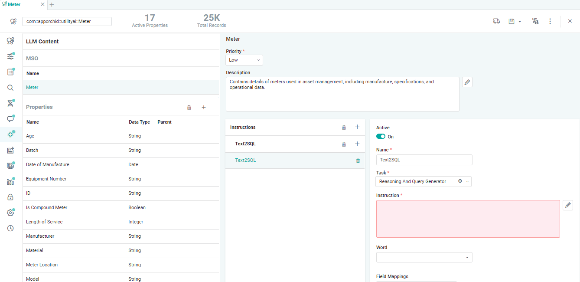Click the settings gear icon in sidebar

tap(10, 213)
